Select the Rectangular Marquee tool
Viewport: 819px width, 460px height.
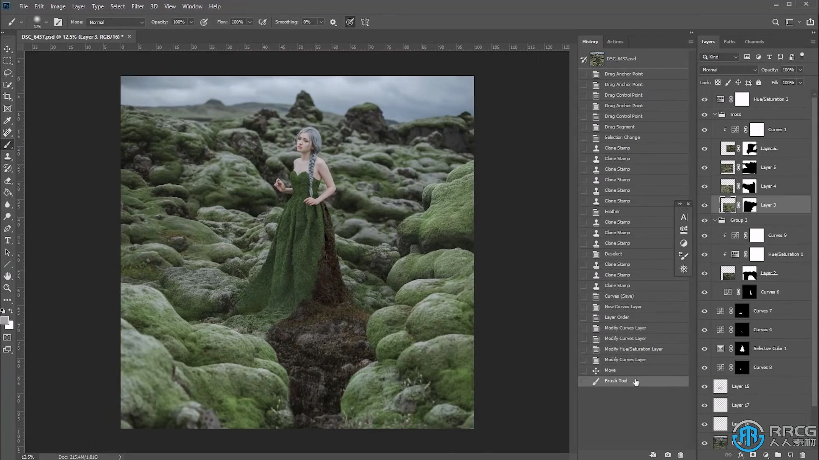point(7,61)
